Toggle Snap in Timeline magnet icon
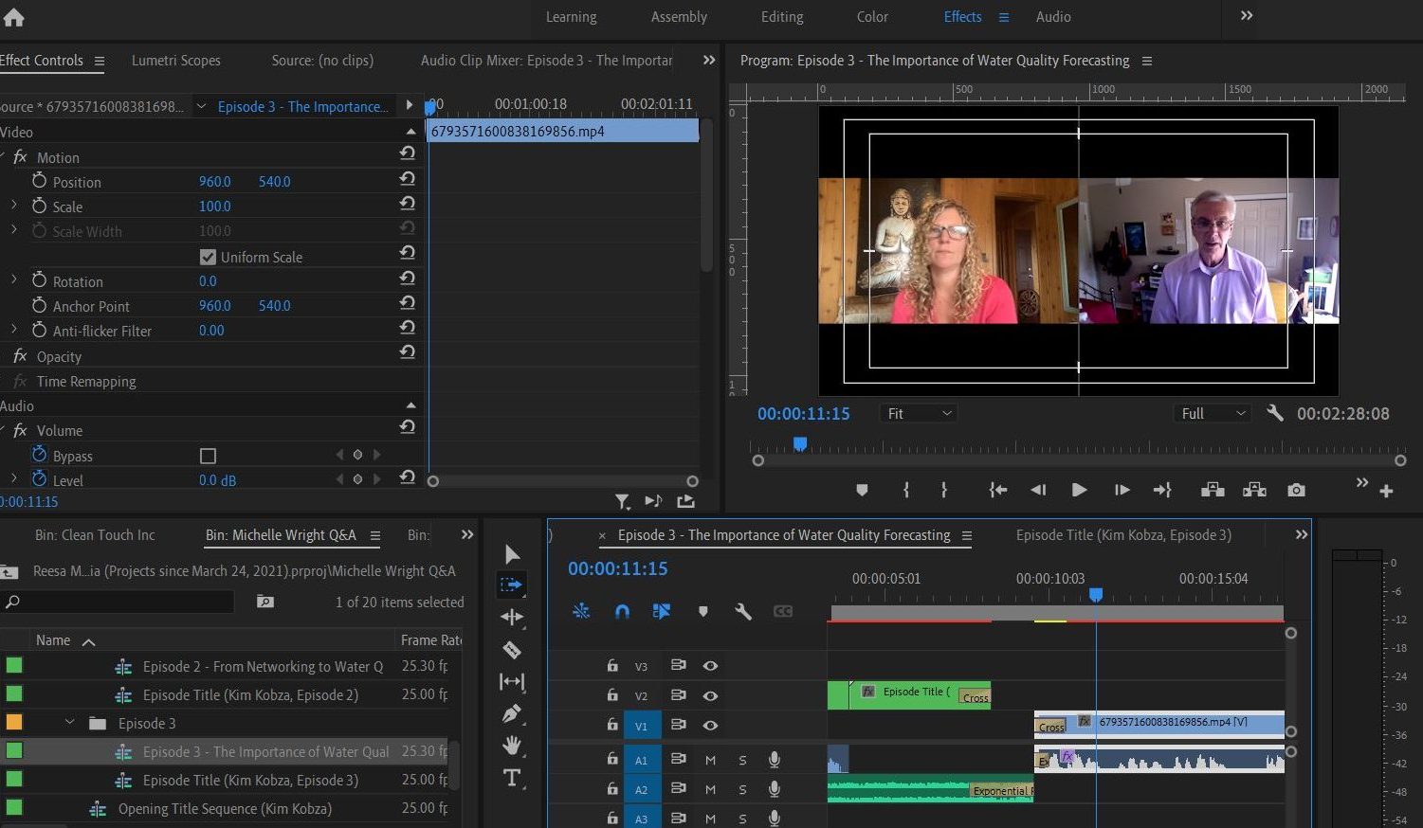1423x828 pixels. click(622, 612)
